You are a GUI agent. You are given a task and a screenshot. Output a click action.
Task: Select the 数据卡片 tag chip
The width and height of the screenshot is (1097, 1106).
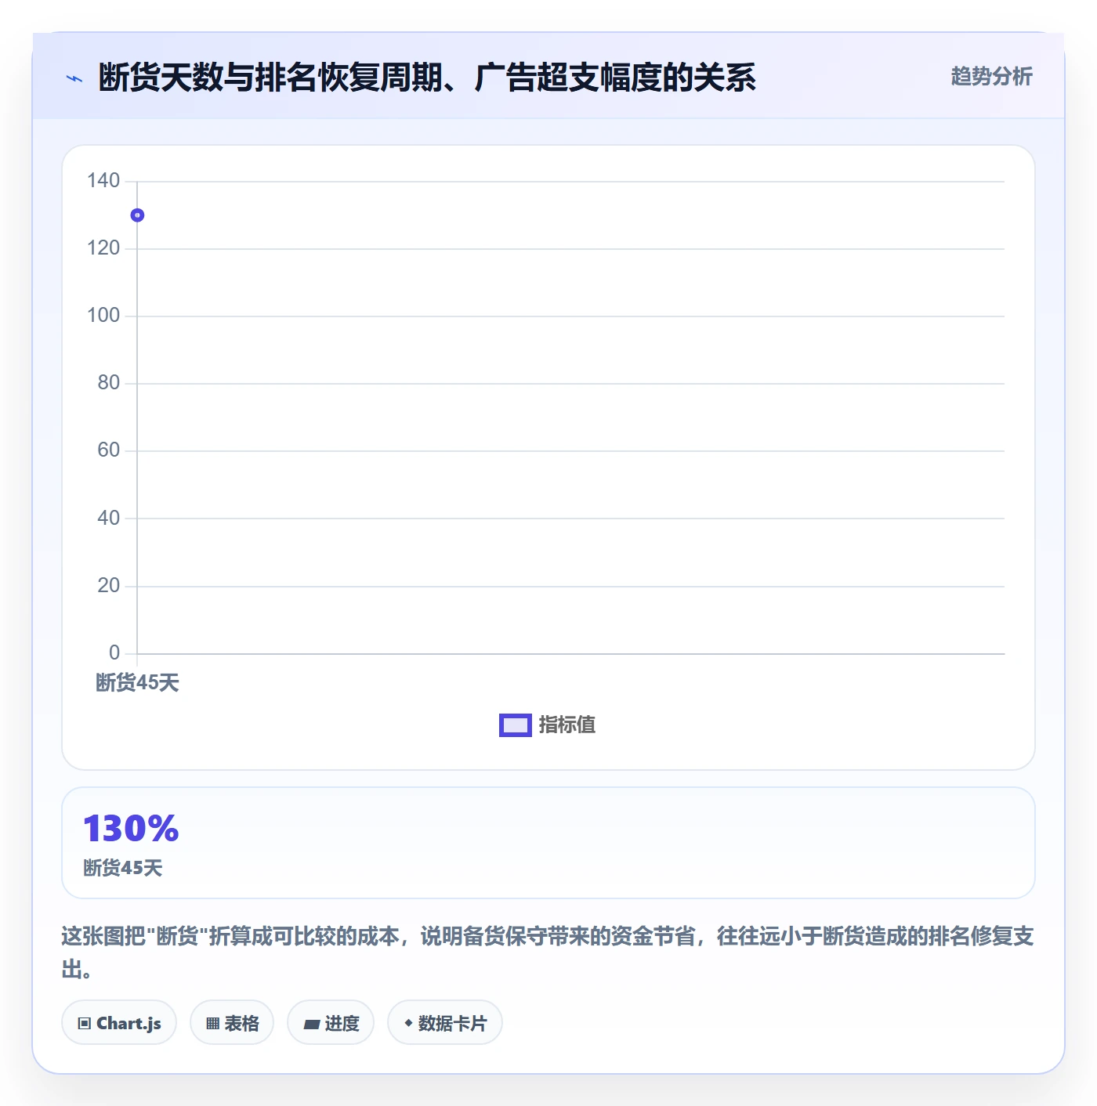445,1023
